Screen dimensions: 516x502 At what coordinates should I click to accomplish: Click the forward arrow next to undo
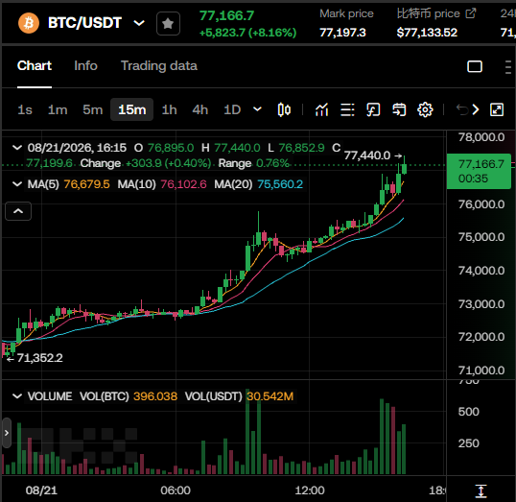(476, 109)
